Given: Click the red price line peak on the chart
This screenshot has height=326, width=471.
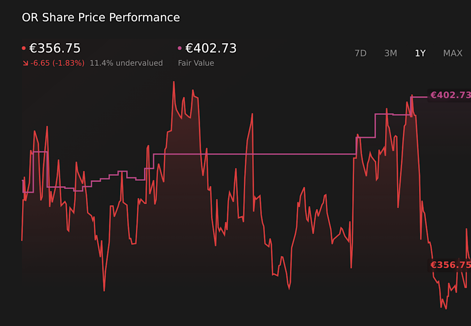Looking at the screenshot, I should pyautogui.click(x=174, y=82).
